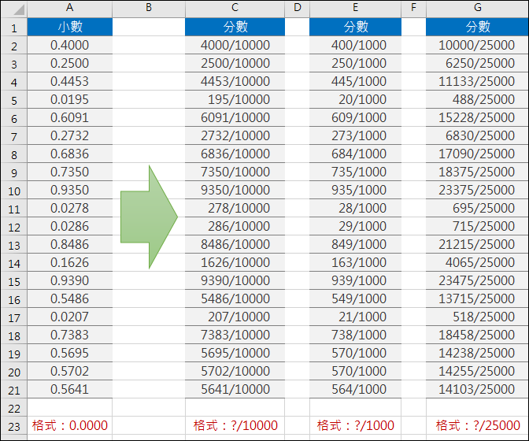Select cell containing 0.6836

point(70,154)
